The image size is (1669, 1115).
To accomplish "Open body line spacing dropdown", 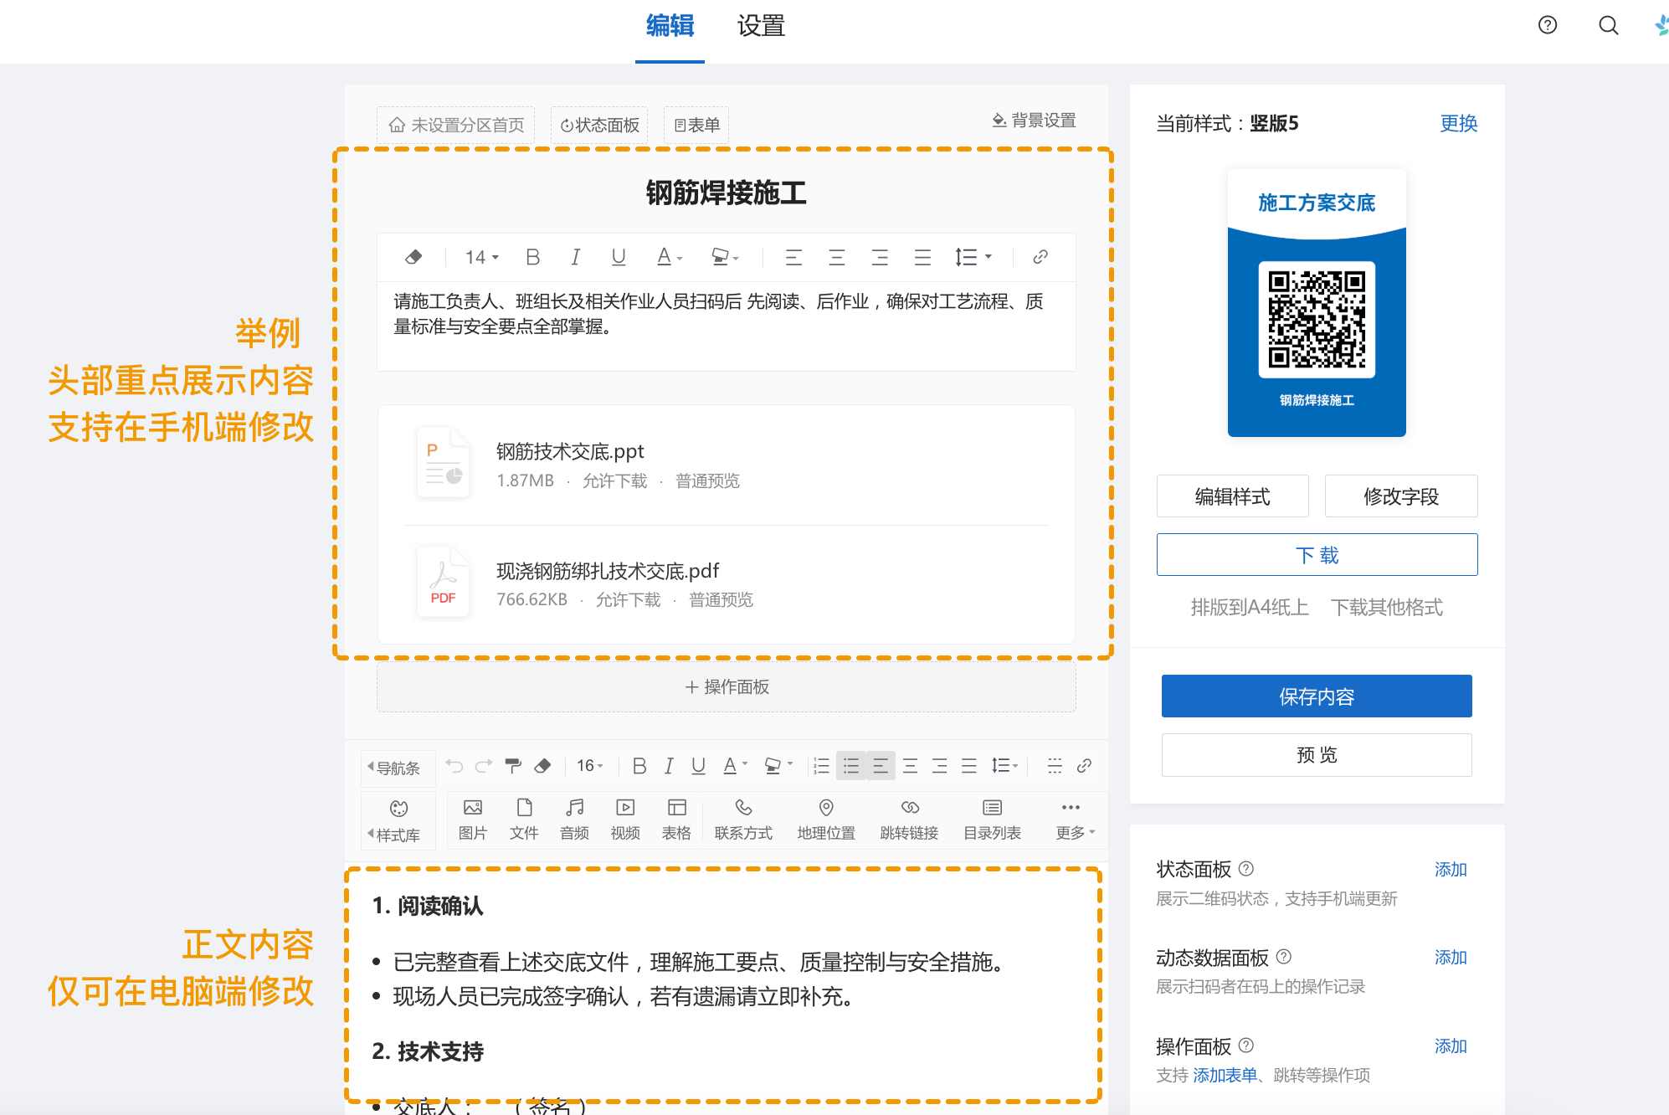I will click(1004, 765).
